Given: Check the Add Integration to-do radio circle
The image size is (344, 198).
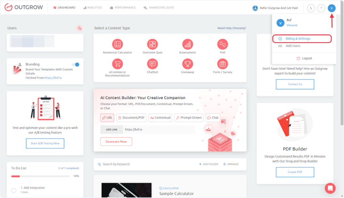Looking at the screenshot, I should point(14,190).
